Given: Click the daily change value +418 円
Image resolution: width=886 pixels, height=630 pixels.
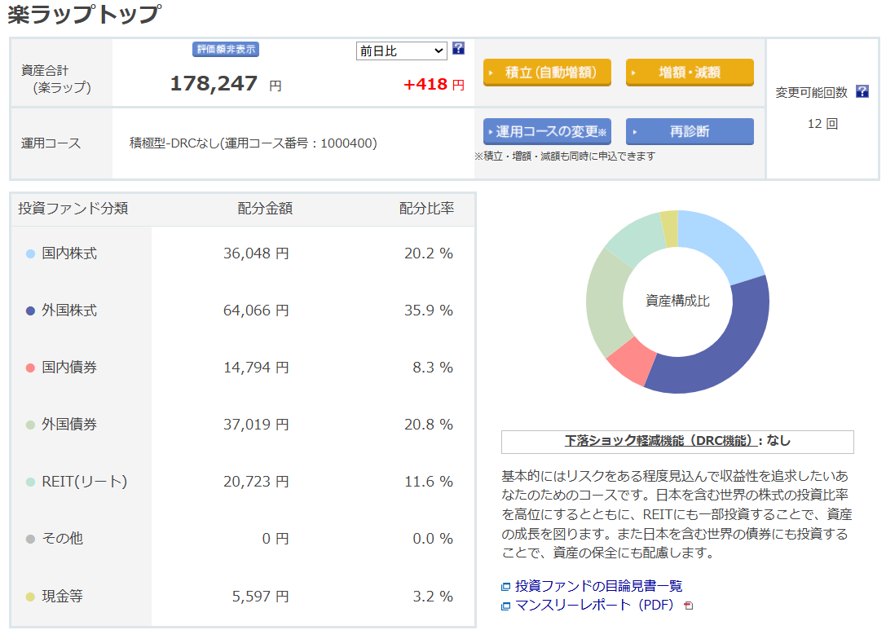Looking at the screenshot, I should tap(434, 85).
